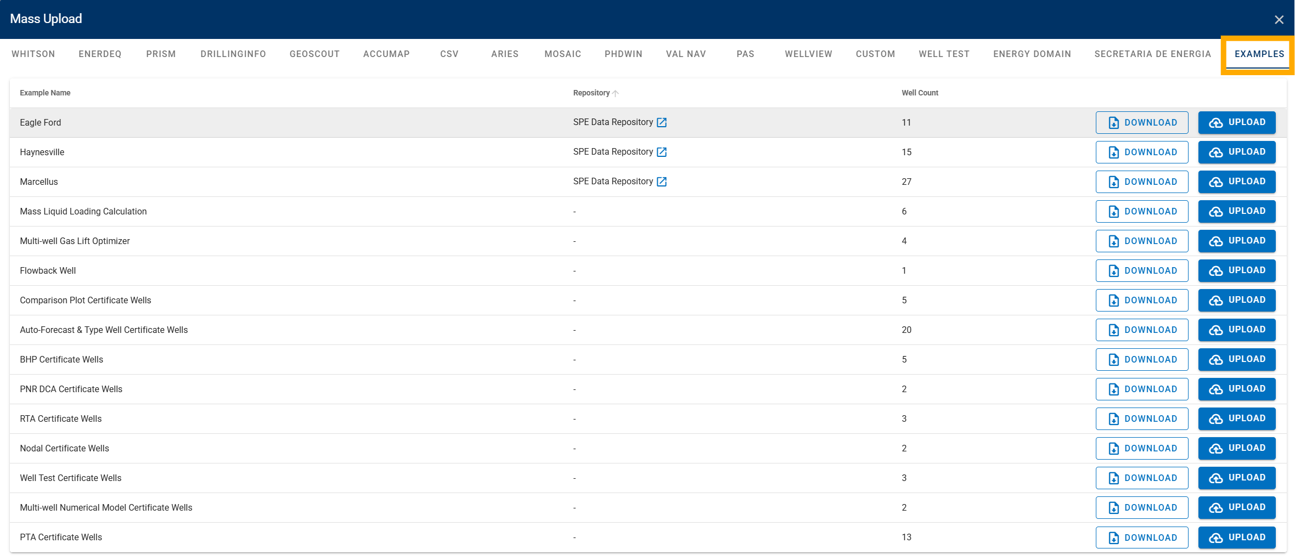Upload PNR DCA Certificate Wells
This screenshot has height=560, width=1295.
coord(1237,389)
